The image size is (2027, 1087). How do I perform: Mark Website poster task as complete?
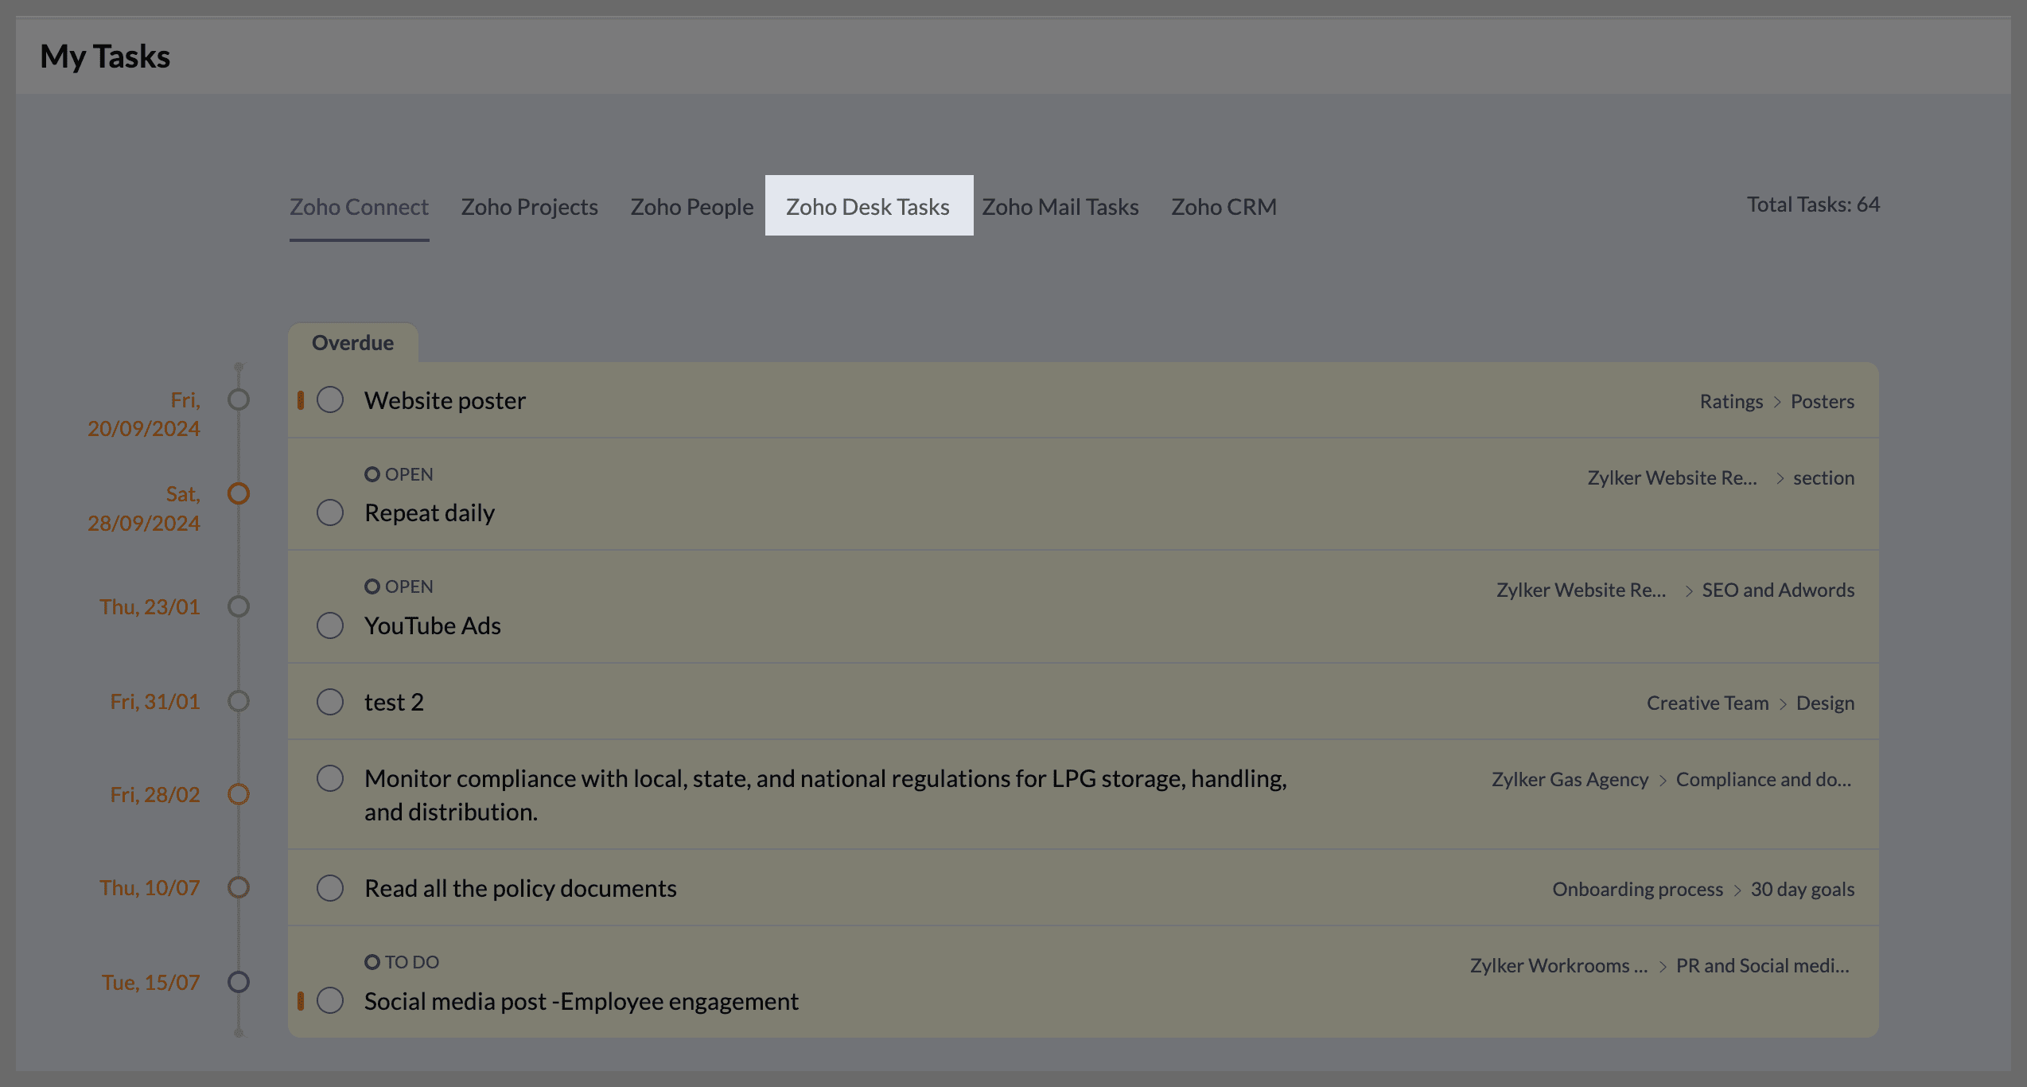tap(330, 399)
